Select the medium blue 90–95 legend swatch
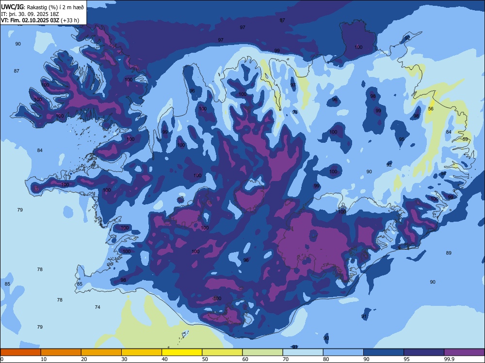This screenshot has height=363, width=485. (384, 352)
